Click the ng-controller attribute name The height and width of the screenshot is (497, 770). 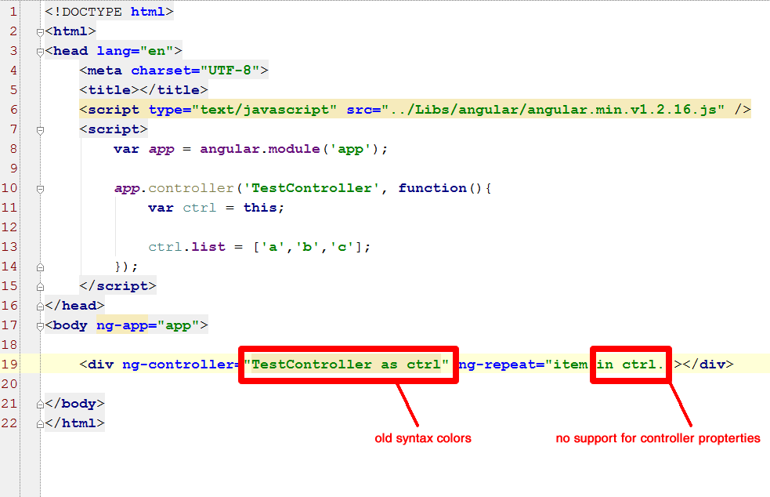[178, 365]
